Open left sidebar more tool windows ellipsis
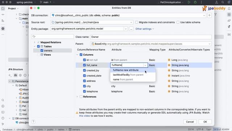The image size is (232, 131). coord(3,35)
